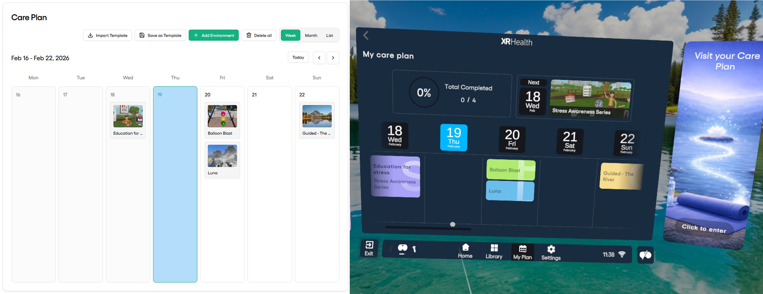
Task: Open the yellow Guided - The River card
Action: 621,176
